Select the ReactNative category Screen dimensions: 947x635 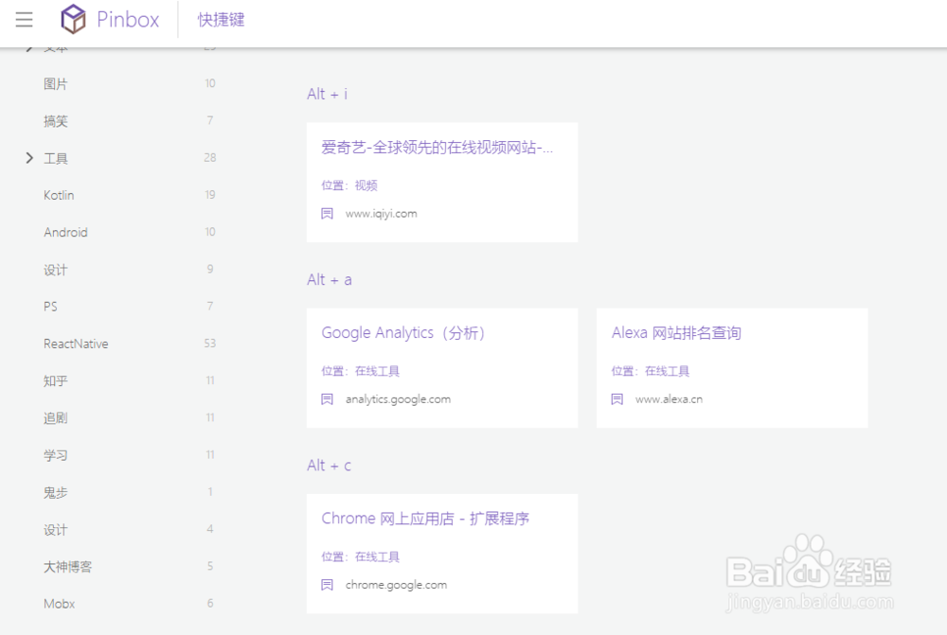76,344
